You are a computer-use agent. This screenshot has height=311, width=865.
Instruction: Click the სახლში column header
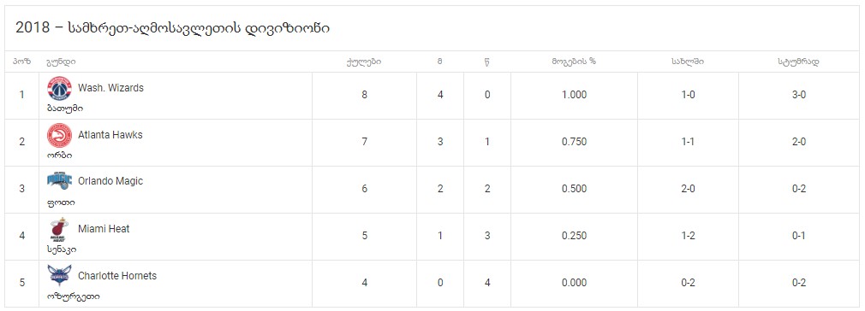point(688,62)
